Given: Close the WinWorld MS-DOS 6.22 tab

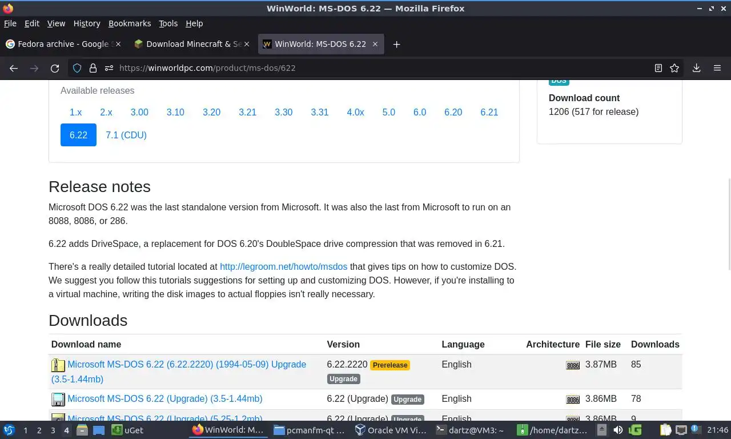Looking at the screenshot, I should [x=375, y=44].
